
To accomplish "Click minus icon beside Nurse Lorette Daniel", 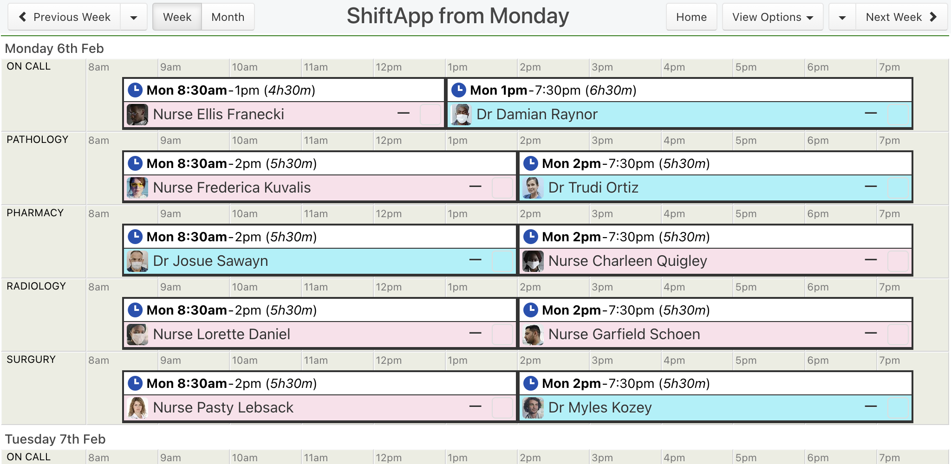I will pyautogui.click(x=475, y=333).
